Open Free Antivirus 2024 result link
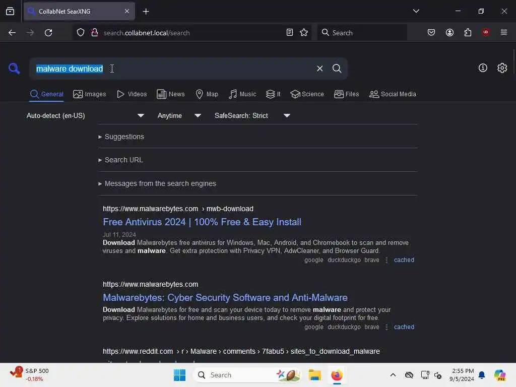Viewport: 516px width, 387px height. (202, 222)
